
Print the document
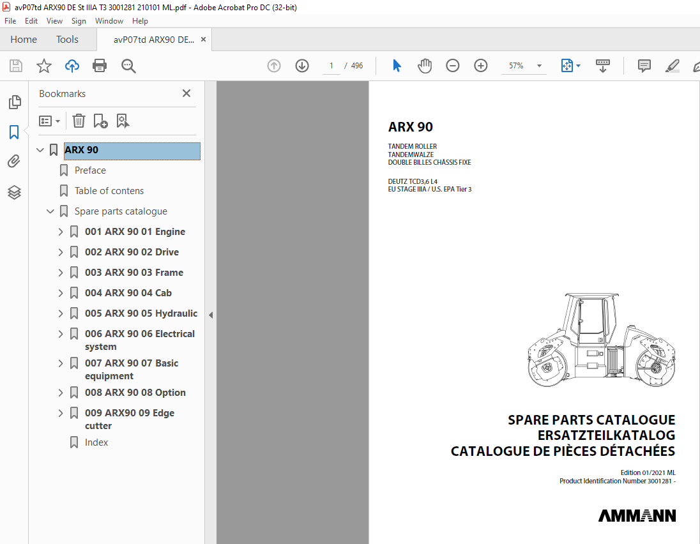(x=100, y=66)
